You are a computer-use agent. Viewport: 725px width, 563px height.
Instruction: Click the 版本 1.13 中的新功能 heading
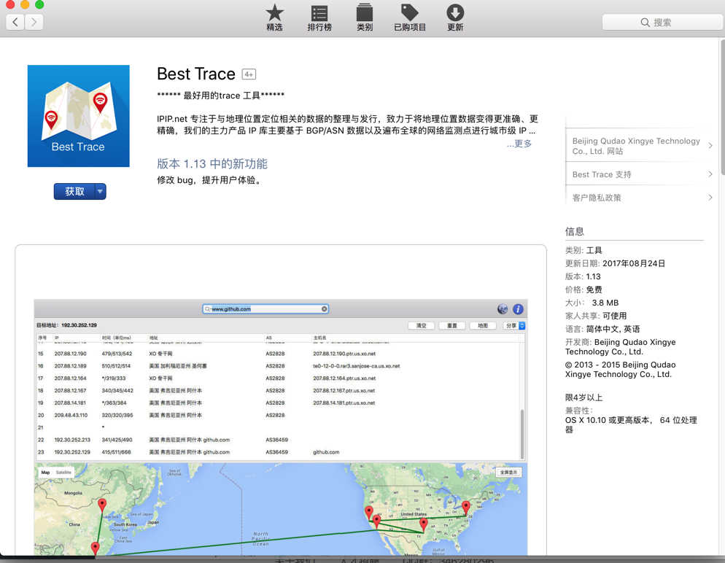212,163
